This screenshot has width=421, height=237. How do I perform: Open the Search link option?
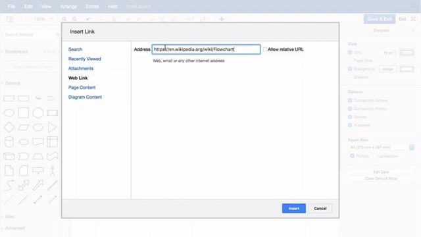(x=75, y=49)
